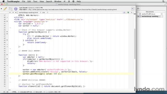Close workerFindPrime.js using its circle button
The image size is (167, 94).
coord(162,14)
